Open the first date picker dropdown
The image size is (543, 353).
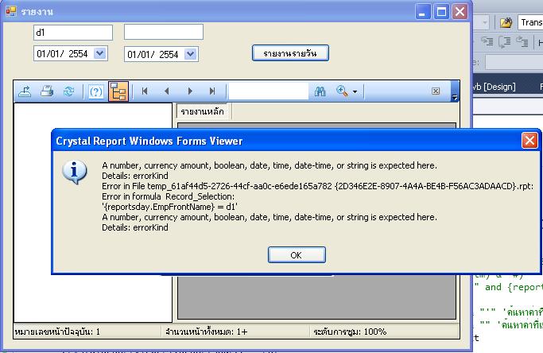pos(99,53)
